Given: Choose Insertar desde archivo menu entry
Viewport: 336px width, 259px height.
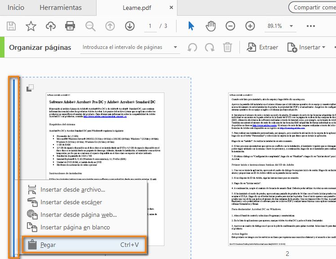Looking at the screenshot, I should tap(84, 189).
